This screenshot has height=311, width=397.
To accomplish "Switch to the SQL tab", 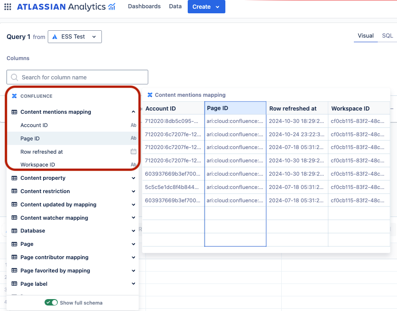I will 387,36.
